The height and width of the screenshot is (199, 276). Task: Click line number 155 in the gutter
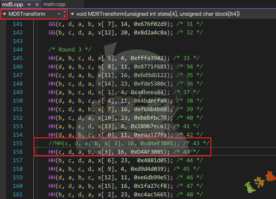click(x=18, y=143)
